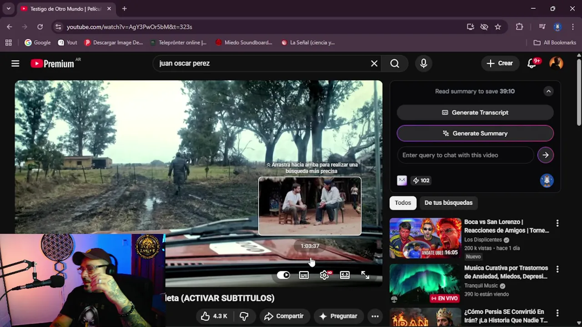Click the Preguntar button

click(338, 316)
